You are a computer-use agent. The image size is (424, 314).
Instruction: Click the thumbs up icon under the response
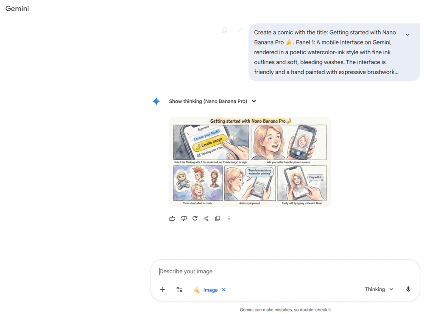[172, 219]
